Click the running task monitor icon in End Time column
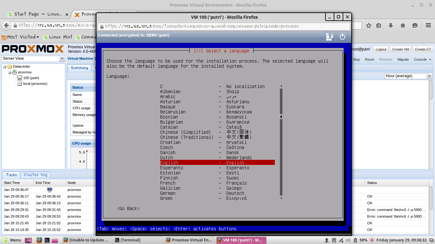The height and width of the screenshot is (244, 435). [50, 190]
